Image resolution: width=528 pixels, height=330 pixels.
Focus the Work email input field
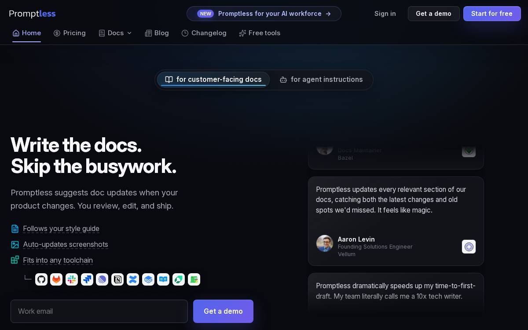coord(99,311)
